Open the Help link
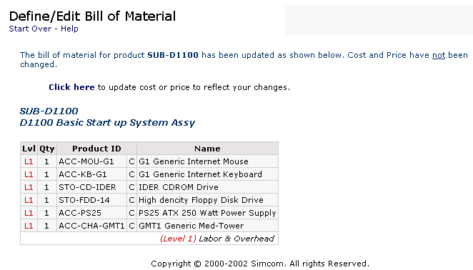 click(69, 29)
